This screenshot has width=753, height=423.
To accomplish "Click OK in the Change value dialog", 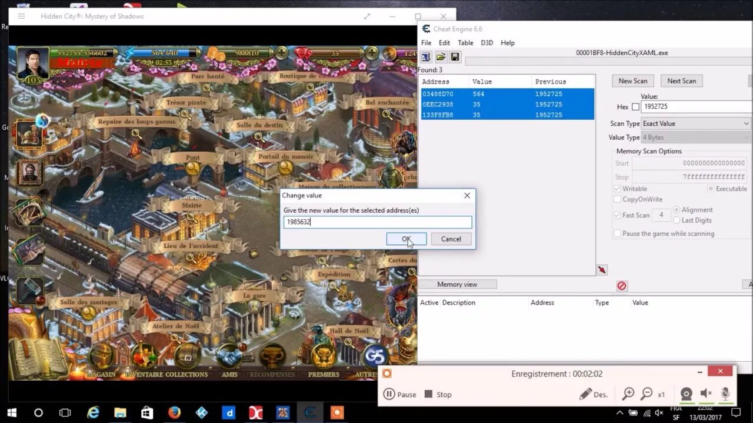I will [x=407, y=239].
